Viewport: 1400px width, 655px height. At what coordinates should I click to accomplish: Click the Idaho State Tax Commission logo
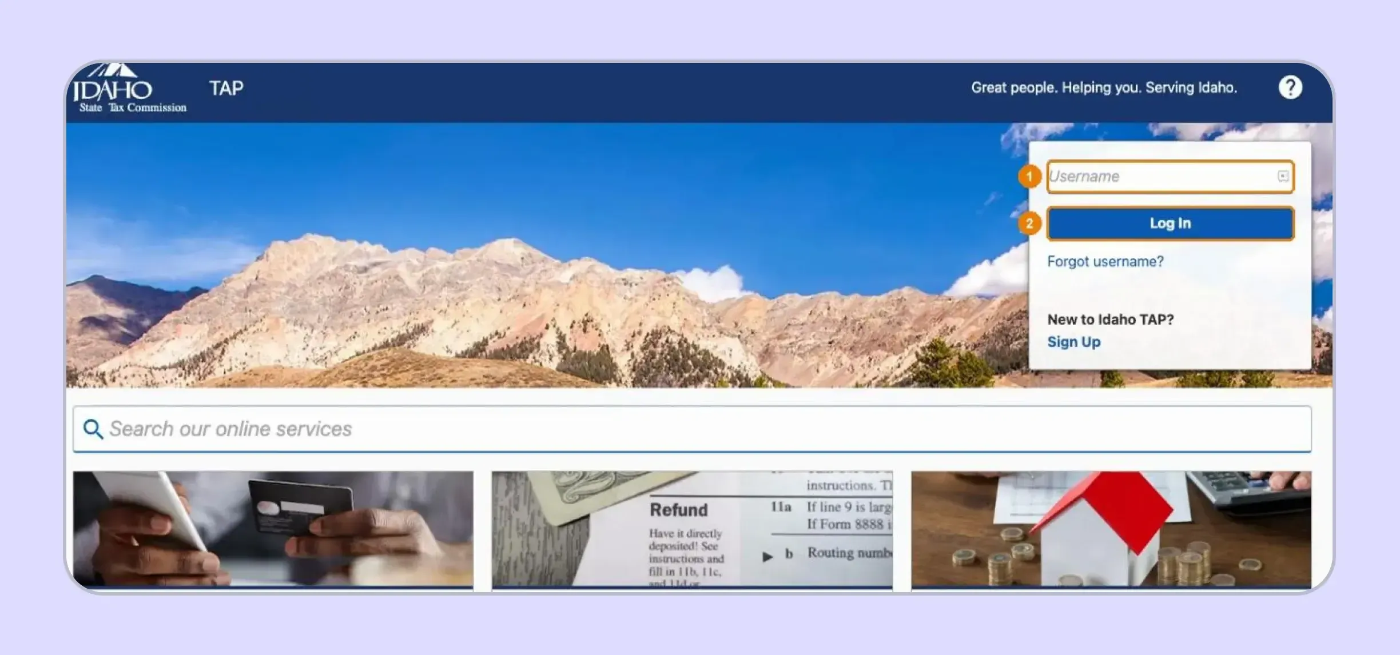coord(130,89)
